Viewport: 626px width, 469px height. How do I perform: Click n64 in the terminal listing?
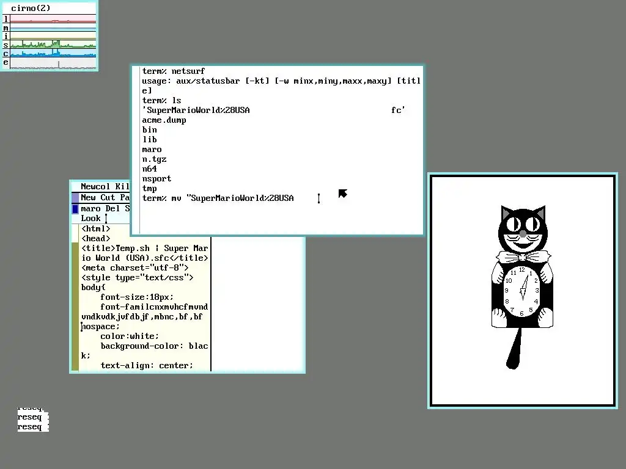coord(149,169)
